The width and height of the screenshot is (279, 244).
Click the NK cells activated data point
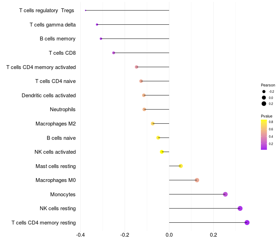click(162, 152)
